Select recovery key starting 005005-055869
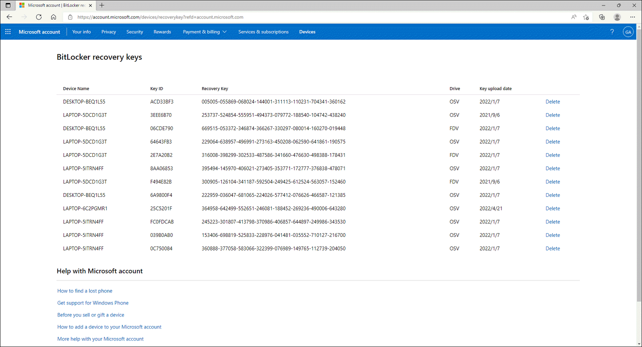 pyautogui.click(x=273, y=102)
